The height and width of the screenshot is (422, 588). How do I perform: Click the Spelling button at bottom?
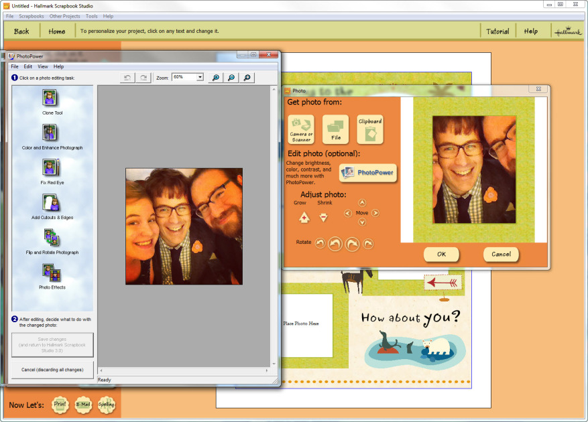[107, 405]
